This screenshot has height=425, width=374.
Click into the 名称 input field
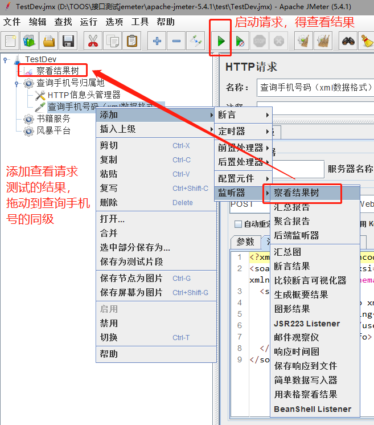pyautogui.click(x=315, y=88)
